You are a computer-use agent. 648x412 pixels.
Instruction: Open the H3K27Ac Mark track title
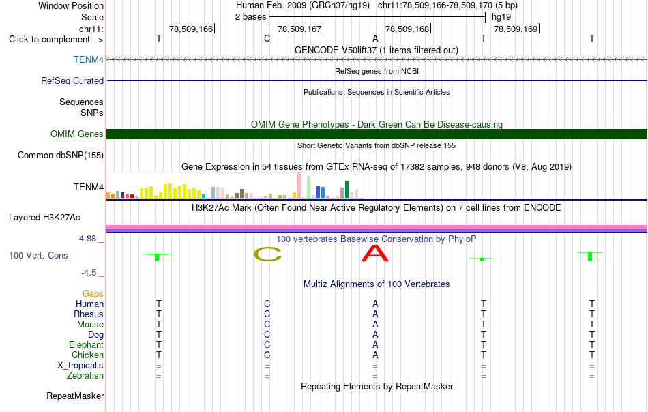(x=377, y=207)
